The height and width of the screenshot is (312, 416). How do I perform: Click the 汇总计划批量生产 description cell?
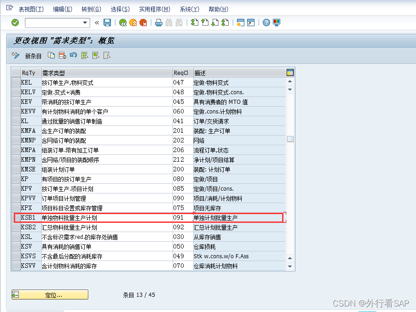click(x=239, y=227)
